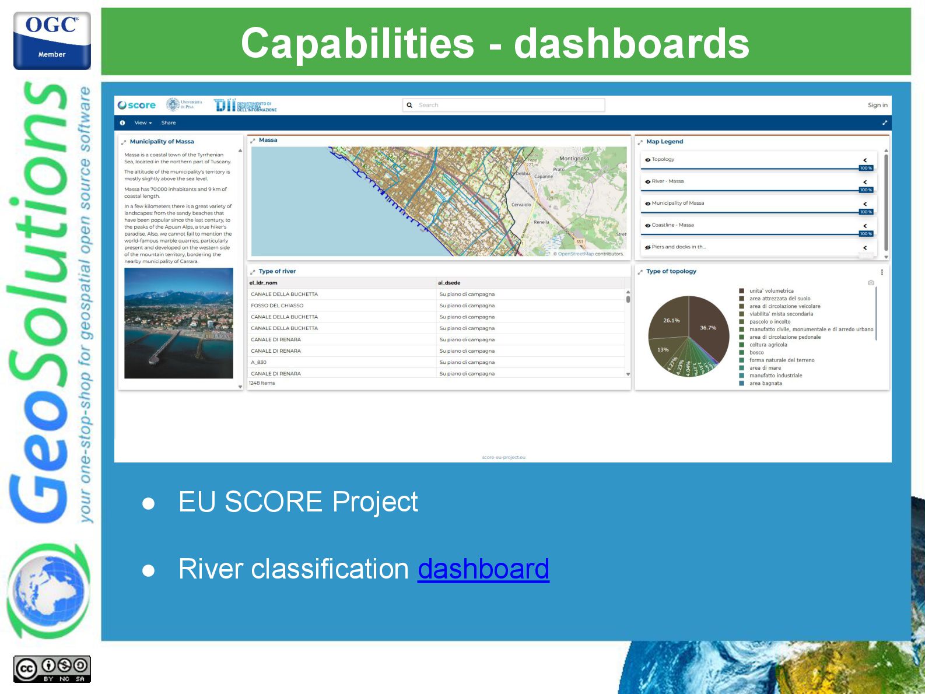Click the OGC Member badge

coord(52,40)
